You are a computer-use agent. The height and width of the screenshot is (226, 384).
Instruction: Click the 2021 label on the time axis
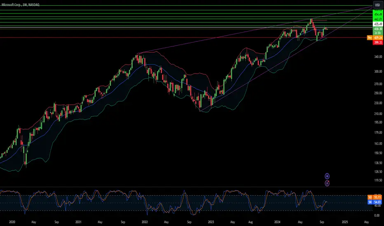78,222
